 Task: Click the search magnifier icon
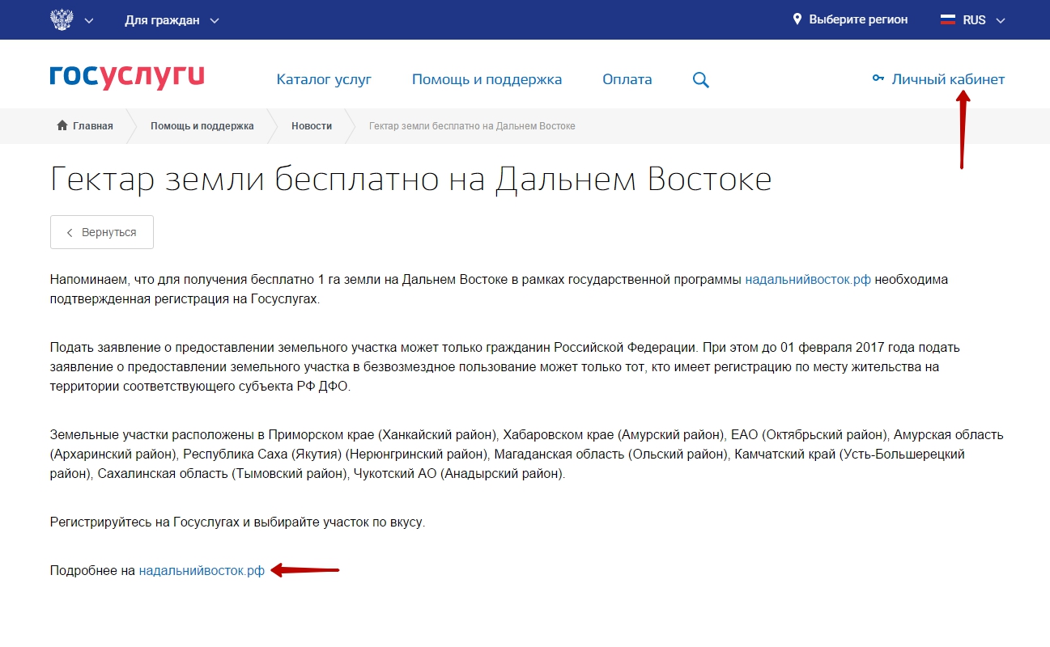(701, 80)
